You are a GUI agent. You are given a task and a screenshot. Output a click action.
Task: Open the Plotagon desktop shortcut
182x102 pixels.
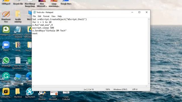tap(6, 29)
